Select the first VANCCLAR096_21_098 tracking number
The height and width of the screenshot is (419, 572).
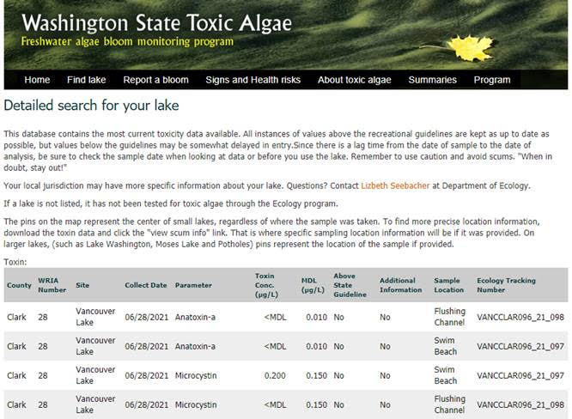[x=520, y=318]
